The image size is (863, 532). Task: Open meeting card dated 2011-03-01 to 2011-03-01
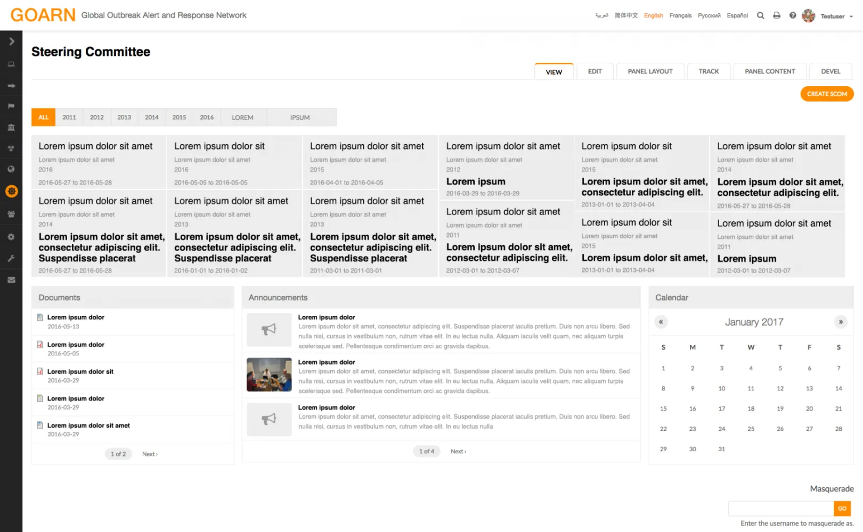pyautogui.click(x=370, y=234)
